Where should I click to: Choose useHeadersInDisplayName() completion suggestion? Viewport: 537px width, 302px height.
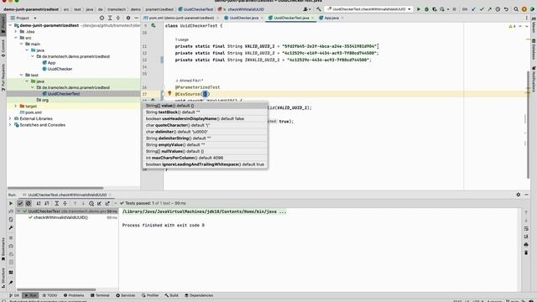tap(205, 118)
